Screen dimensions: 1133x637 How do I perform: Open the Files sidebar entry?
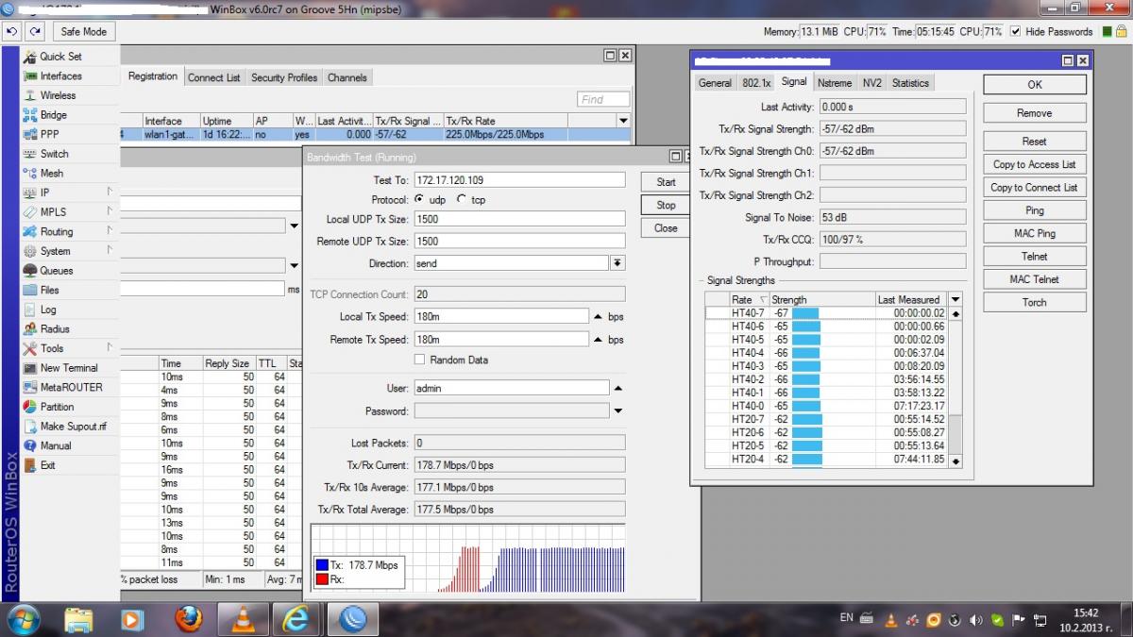[49, 291]
